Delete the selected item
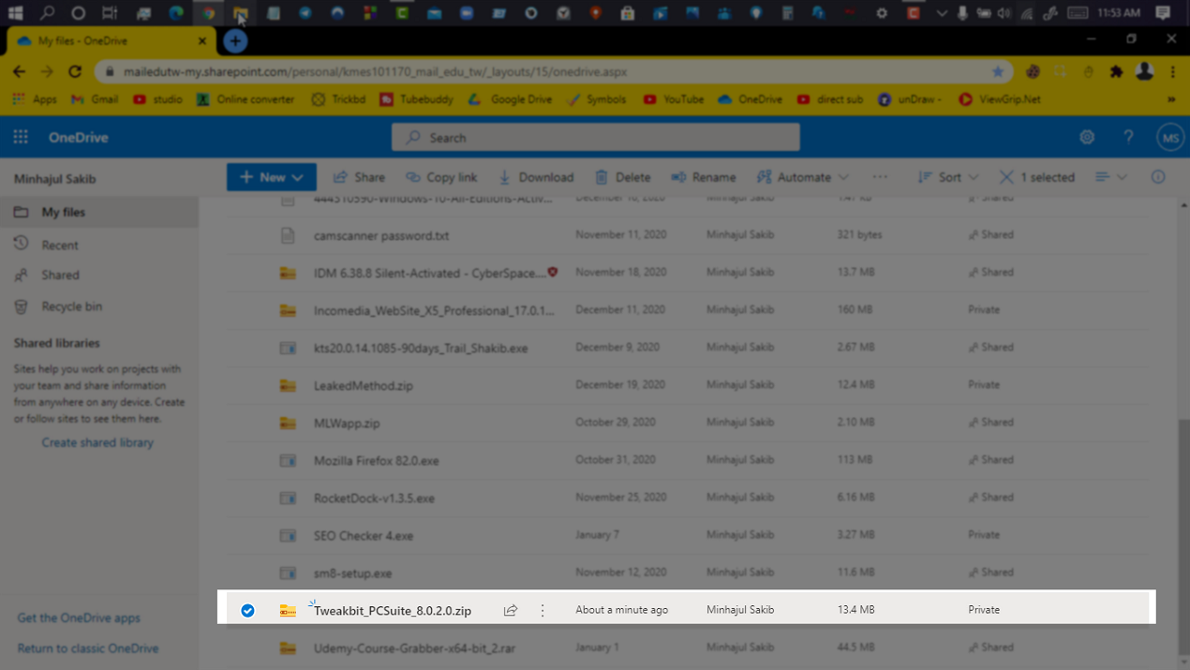The width and height of the screenshot is (1190, 670). pyautogui.click(x=622, y=176)
